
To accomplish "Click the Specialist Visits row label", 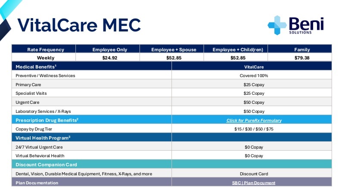I will (x=31, y=93).
